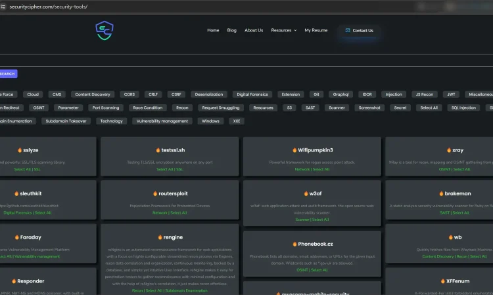Click the flame icon beside routersploit
Image resolution: width=493 pixels, height=295 pixels.
click(155, 193)
